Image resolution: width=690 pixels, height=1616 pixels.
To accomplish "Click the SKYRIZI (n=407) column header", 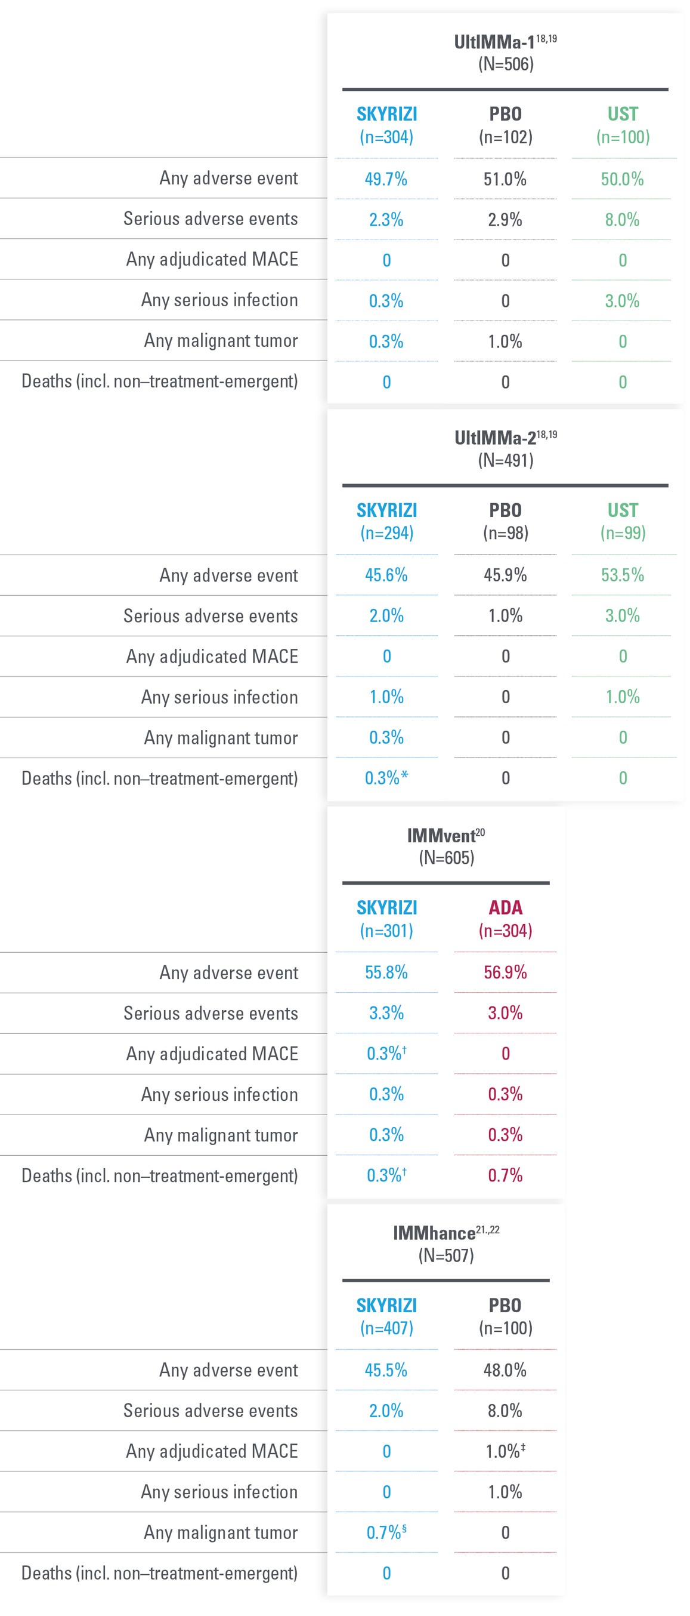I will point(386,1316).
